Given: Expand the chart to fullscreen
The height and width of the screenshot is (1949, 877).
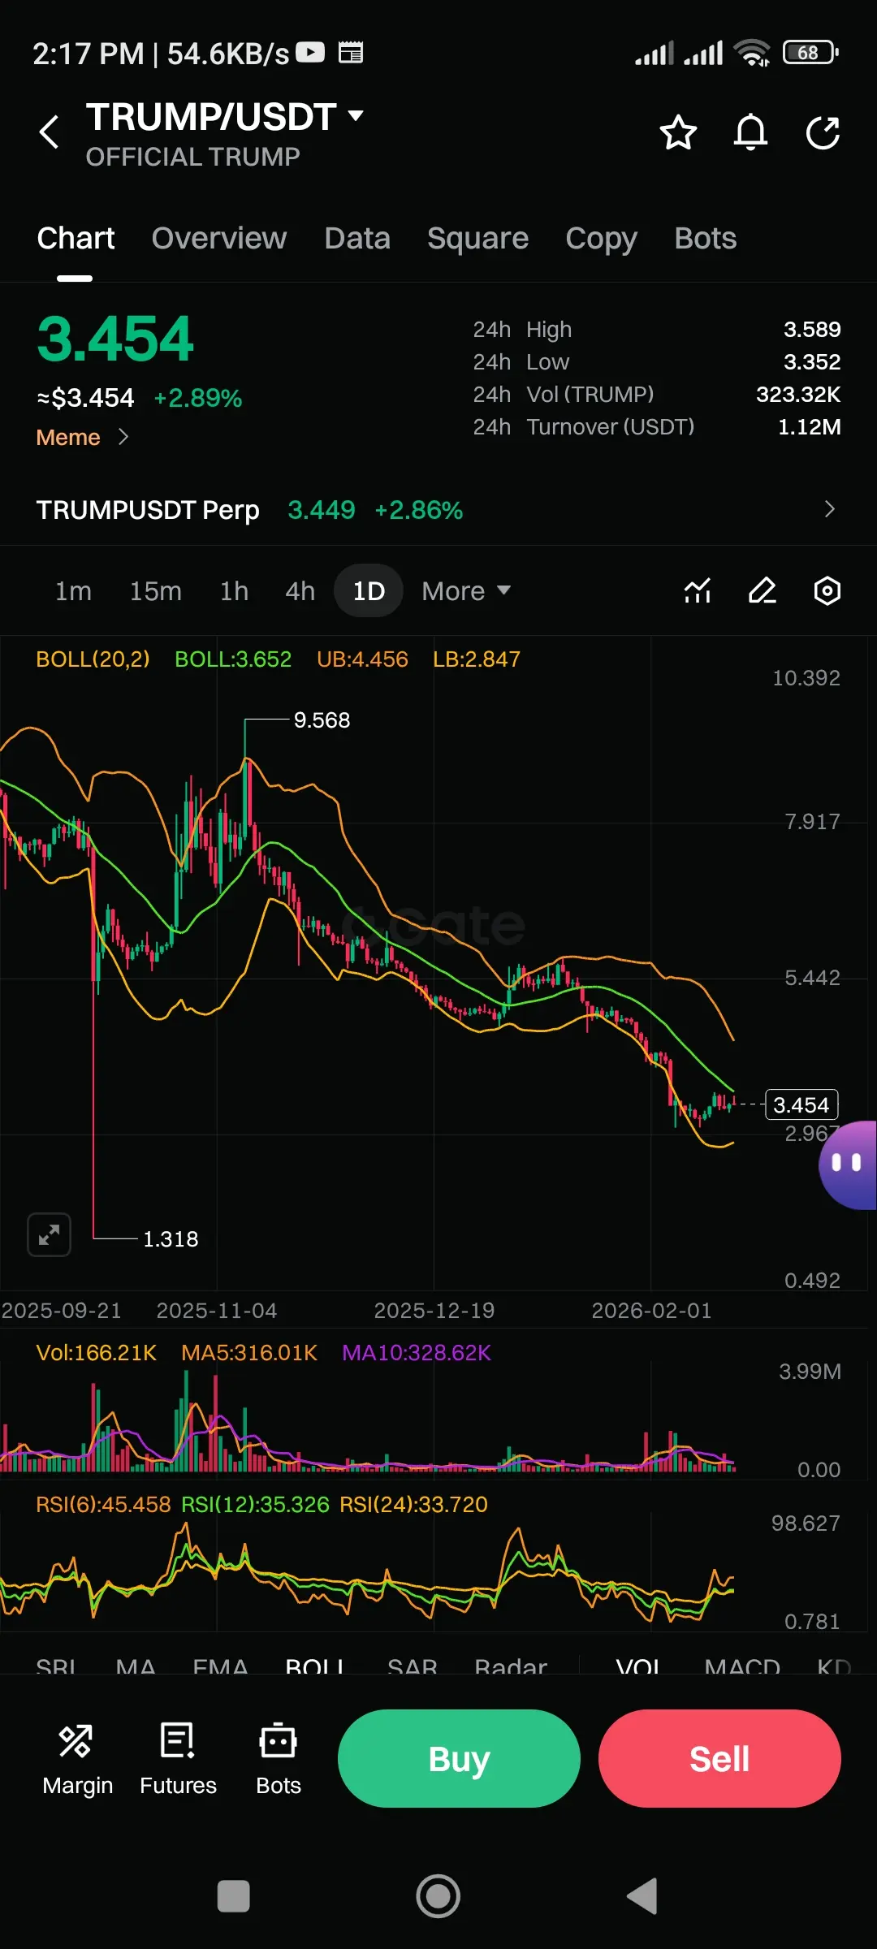Looking at the screenshot, I should click(49, 1235).
